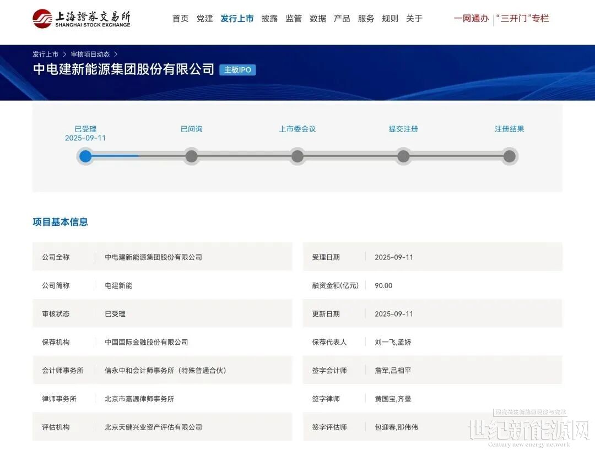Click the 主板IPO badge
This screenshot has height=450, width=595.
point(237,70)
